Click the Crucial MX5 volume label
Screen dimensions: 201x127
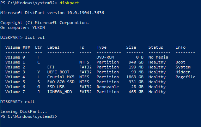coord(61,77)
